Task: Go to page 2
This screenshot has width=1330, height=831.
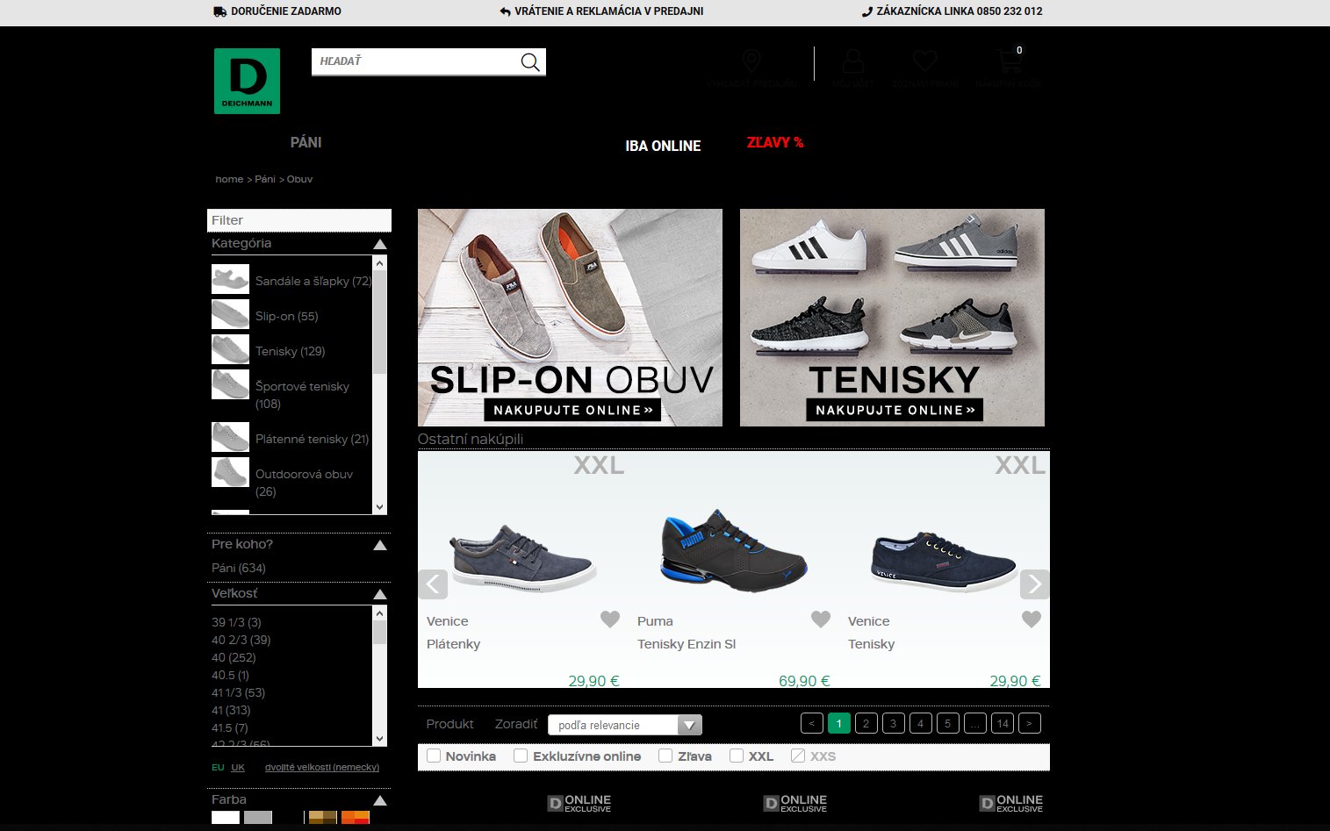Action: pos(866,723)
